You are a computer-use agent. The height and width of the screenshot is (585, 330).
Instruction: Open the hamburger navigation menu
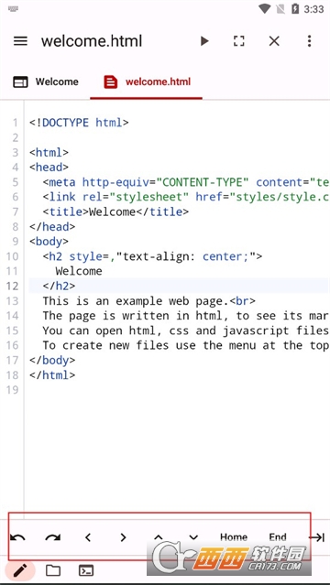tap(20, 41)
